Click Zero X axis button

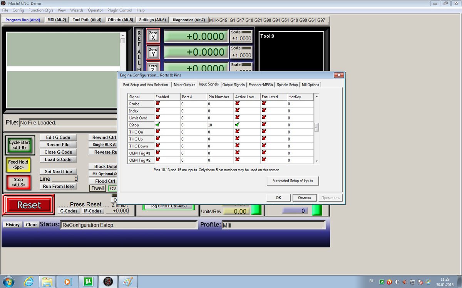(153, 36)
